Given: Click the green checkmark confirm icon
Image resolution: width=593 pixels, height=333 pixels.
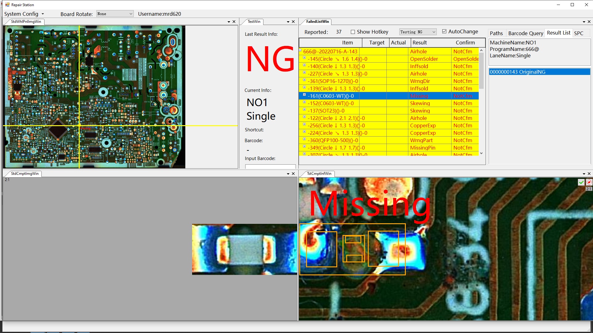Looking at the screenshot, I should click(x=581, y=182).
